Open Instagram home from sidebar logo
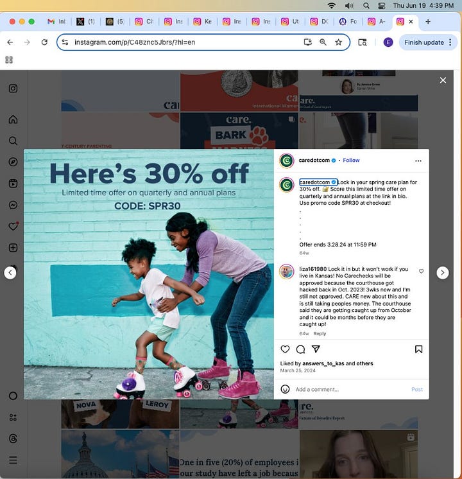The image size is (462, 479). click(x=13, y=89)
